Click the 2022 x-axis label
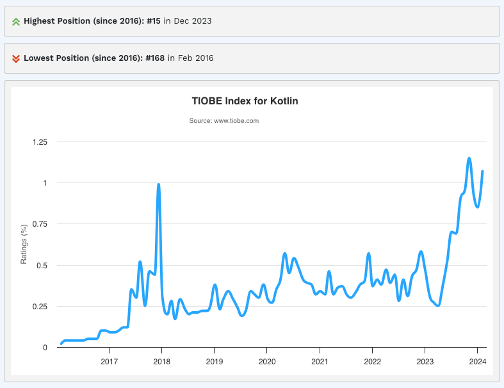 [x=373, y=362]
